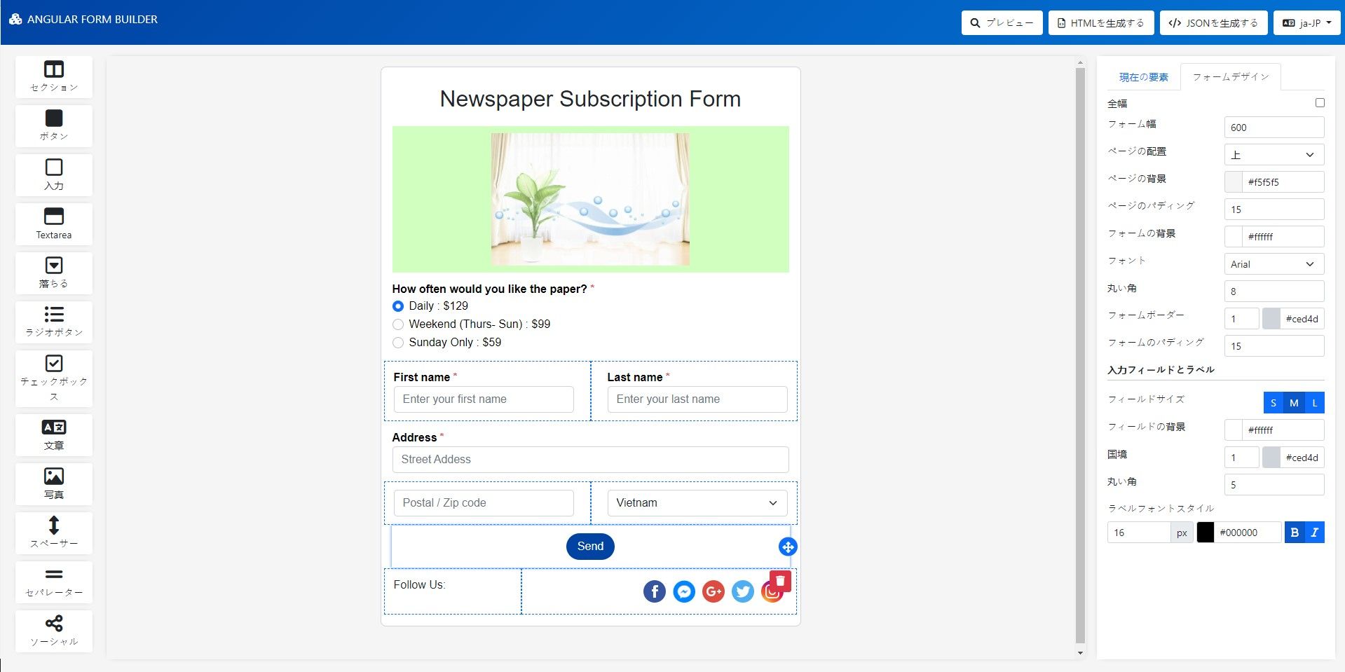Viewport: 1345px width, 672px height.
Task: Pick the page background color swatch
Action: [1234, 182]
